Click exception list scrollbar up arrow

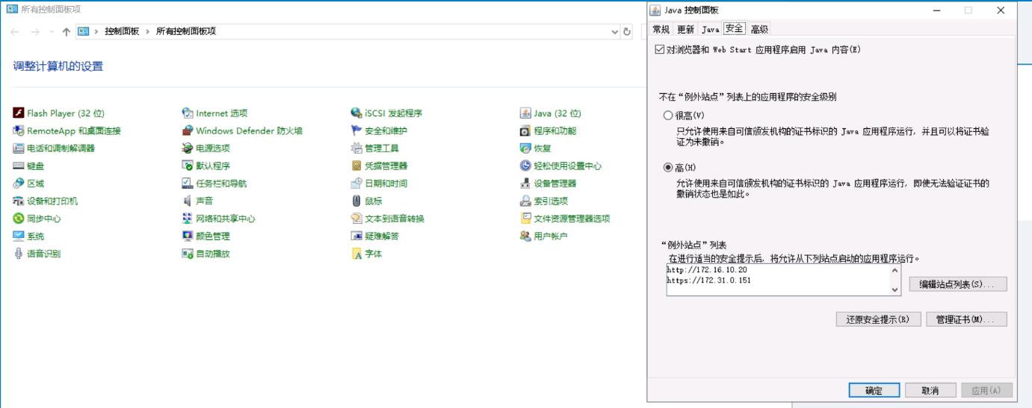(896, 271)
